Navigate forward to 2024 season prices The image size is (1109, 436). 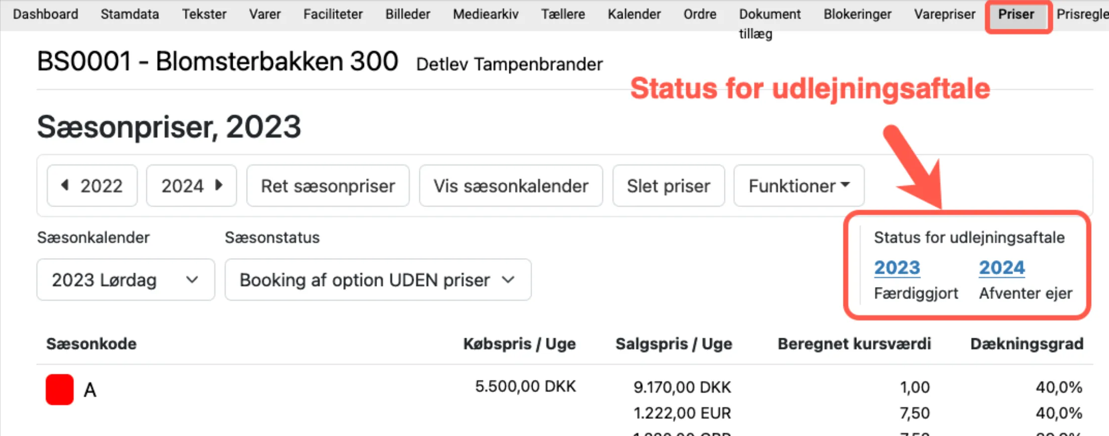point(191,185)
